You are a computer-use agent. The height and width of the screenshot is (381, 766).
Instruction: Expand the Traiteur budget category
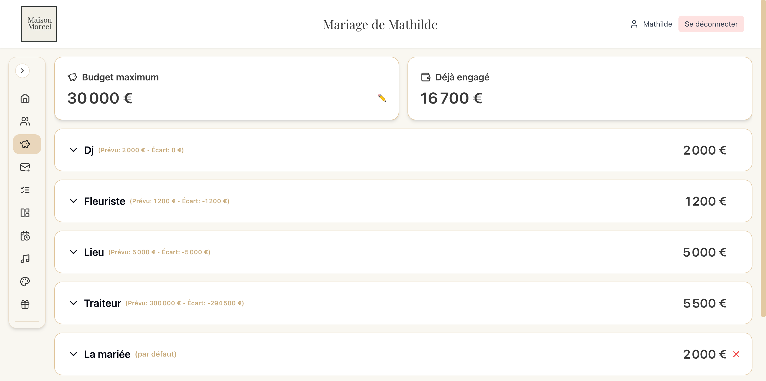[73, 303]
